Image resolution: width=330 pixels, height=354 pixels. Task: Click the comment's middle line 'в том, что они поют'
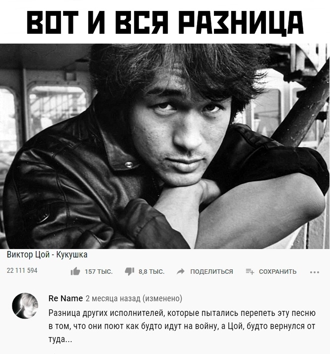[x=182, y=326]
